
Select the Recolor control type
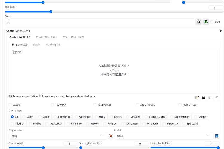click(x=93, y=123)
